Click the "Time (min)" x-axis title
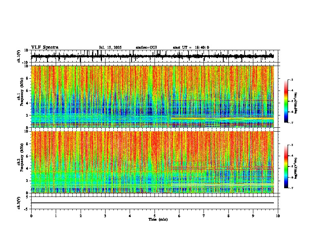The height and width of the screenshot is (242, 313). click(x=158, y=219)
